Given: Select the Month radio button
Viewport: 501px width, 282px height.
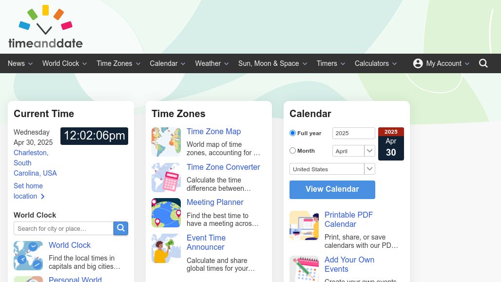Looking at the screenshot, I should click(292, 151).
